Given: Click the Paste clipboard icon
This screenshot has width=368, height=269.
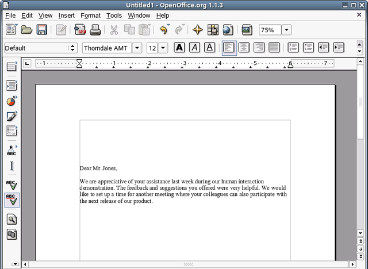Looking at the screenshot, I should coord(144,30).
